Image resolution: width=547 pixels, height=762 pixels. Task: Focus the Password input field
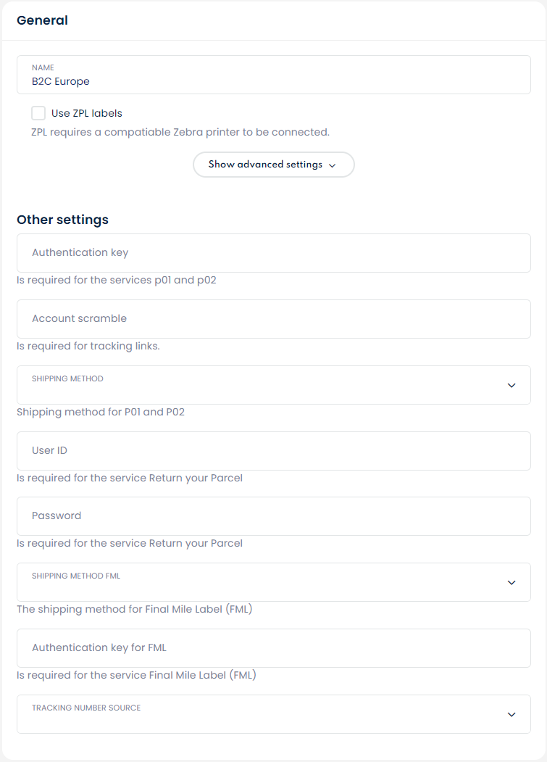point(273,516)
